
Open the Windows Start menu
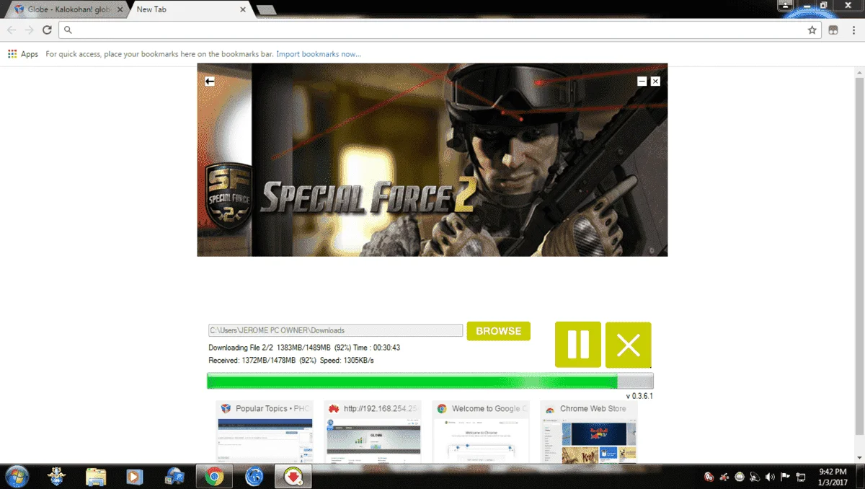[x=17, y=476]
